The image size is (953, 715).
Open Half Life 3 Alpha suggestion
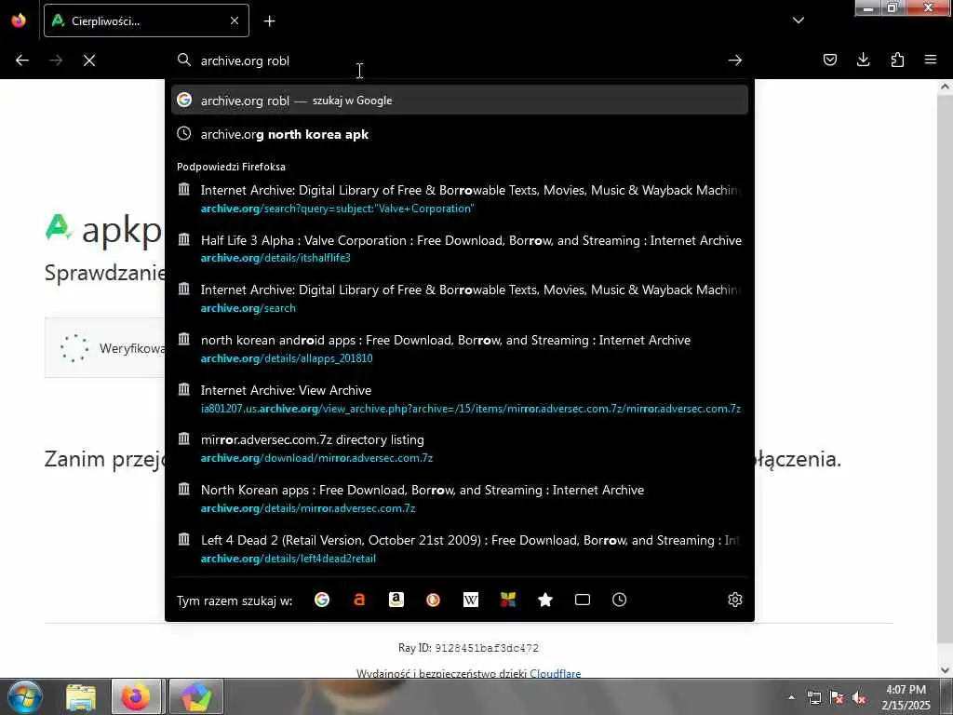click(460, 249)
